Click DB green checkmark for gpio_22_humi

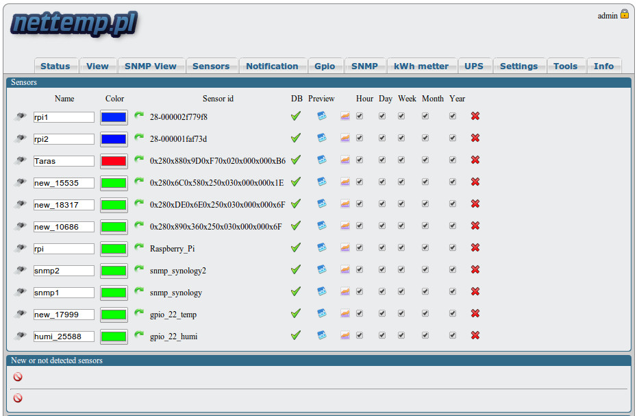tap(296, 335)
